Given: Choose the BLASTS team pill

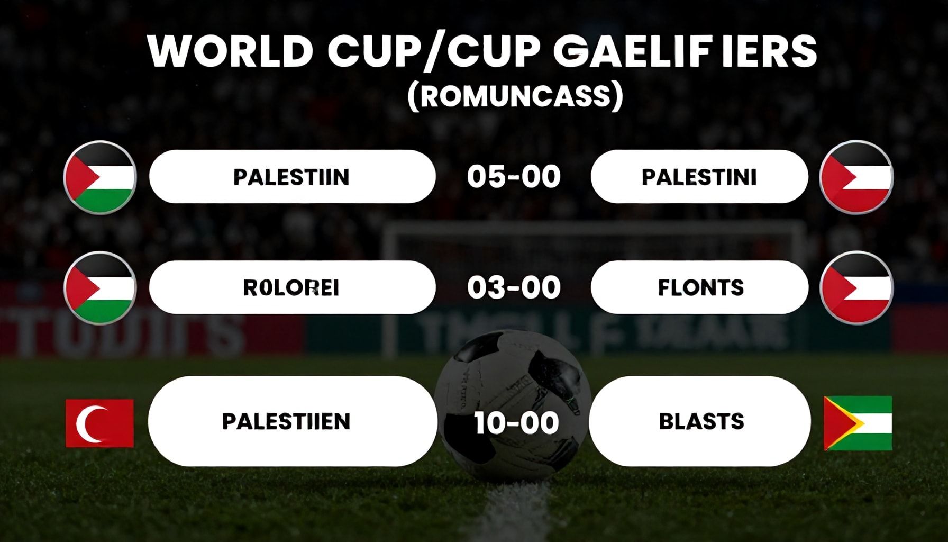Looking at the screenshot, I should tap(699, 421).
